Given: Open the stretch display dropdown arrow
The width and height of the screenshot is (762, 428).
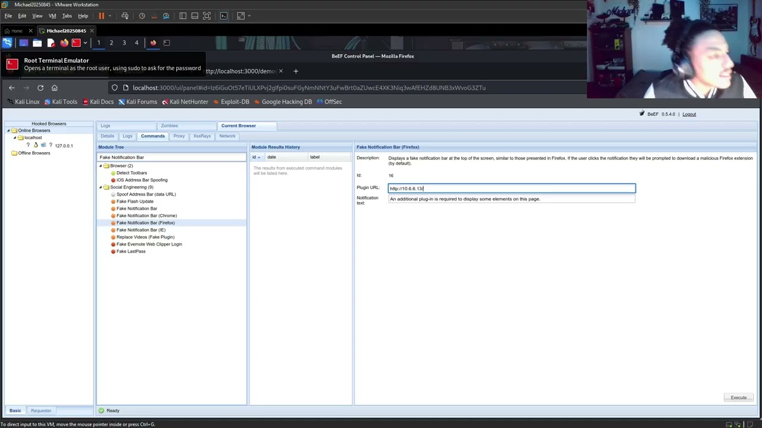Looking at the screenshot, I should (x=249, y=16).
